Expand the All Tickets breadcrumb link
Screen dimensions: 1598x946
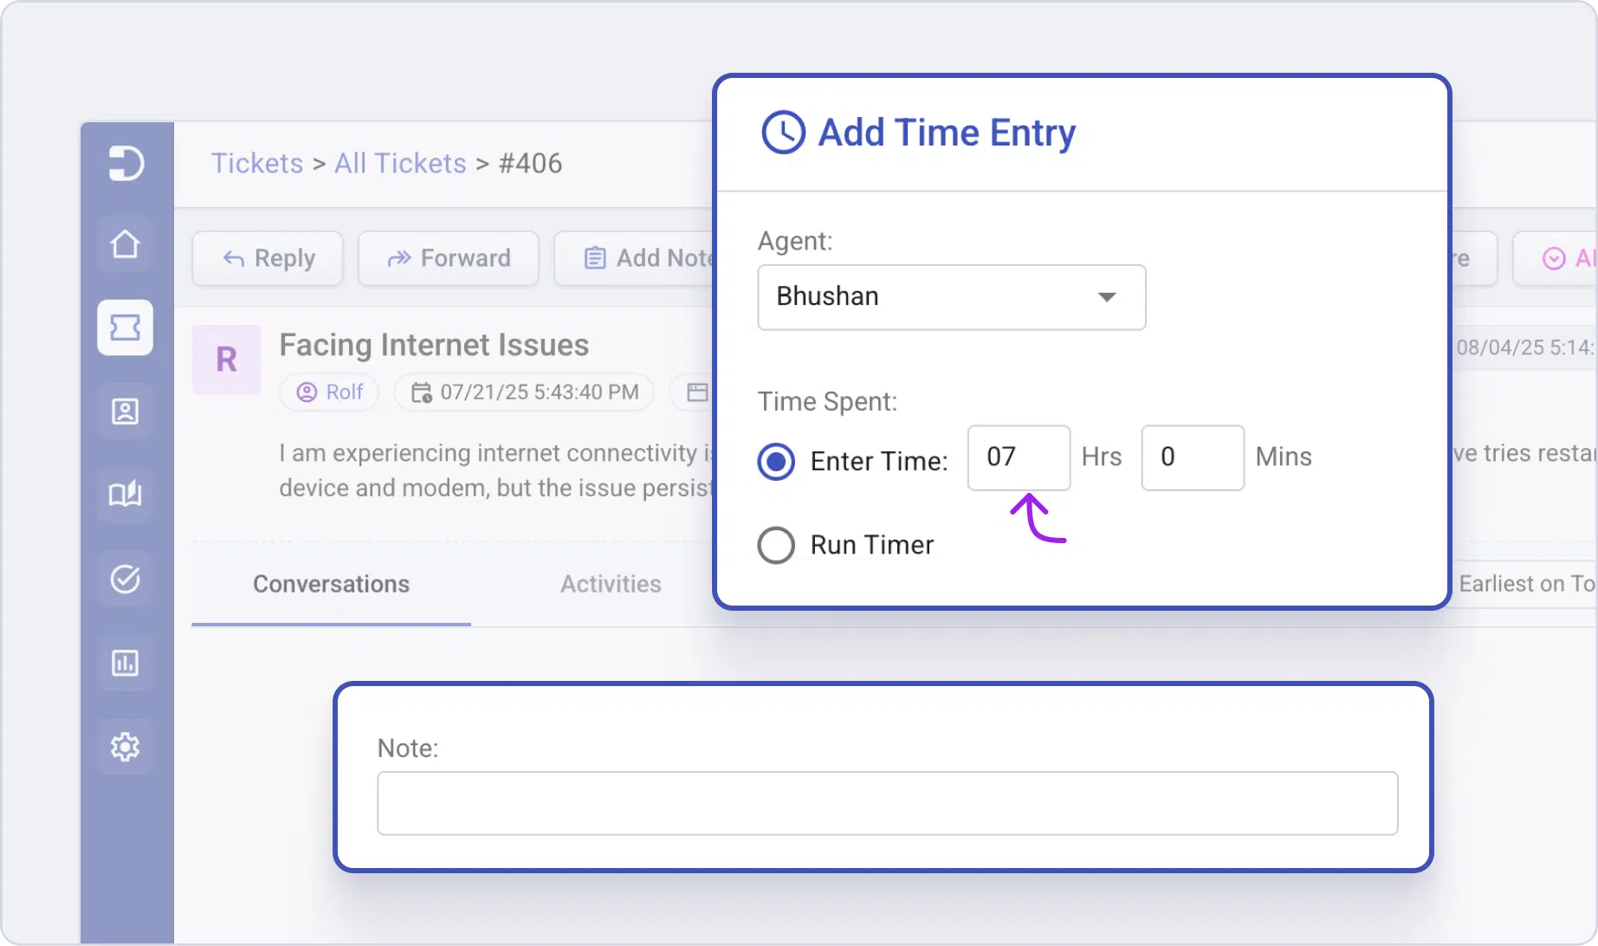coord(399,163)
